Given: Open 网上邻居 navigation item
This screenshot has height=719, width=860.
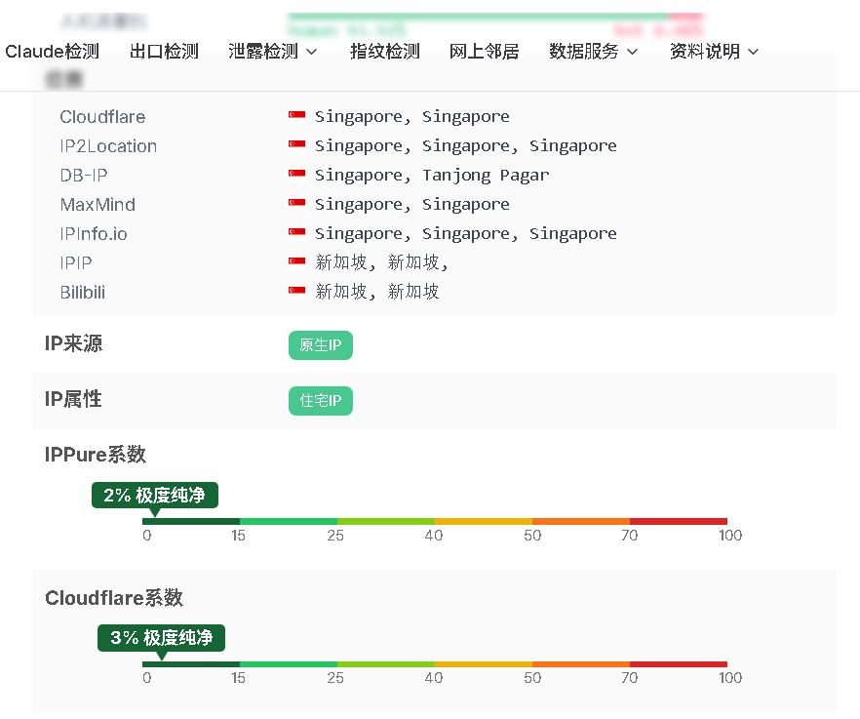Looking at the screenshot, I should click(x=484, y=51).
